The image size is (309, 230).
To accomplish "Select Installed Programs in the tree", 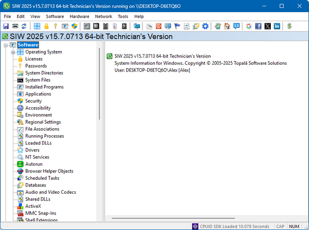I will coord(44,87).
